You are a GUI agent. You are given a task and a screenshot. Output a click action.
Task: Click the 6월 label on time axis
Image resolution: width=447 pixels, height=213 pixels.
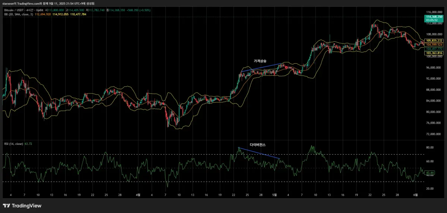[416, 194]
